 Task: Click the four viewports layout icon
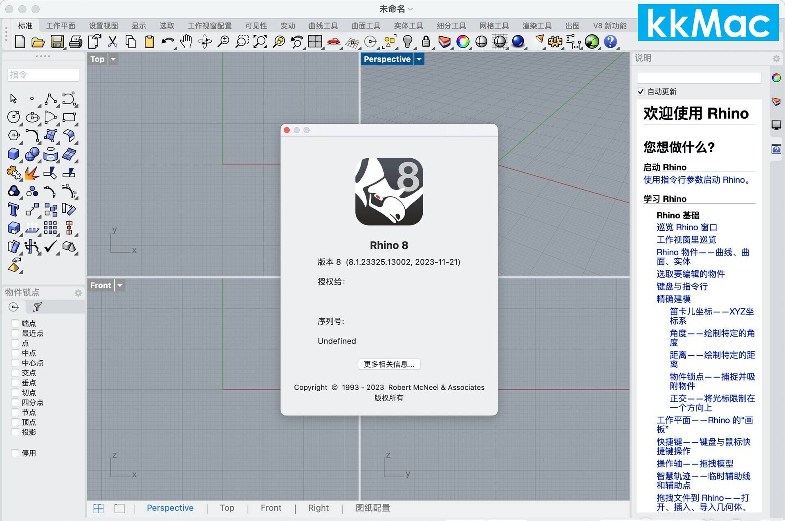coord(315,42)
